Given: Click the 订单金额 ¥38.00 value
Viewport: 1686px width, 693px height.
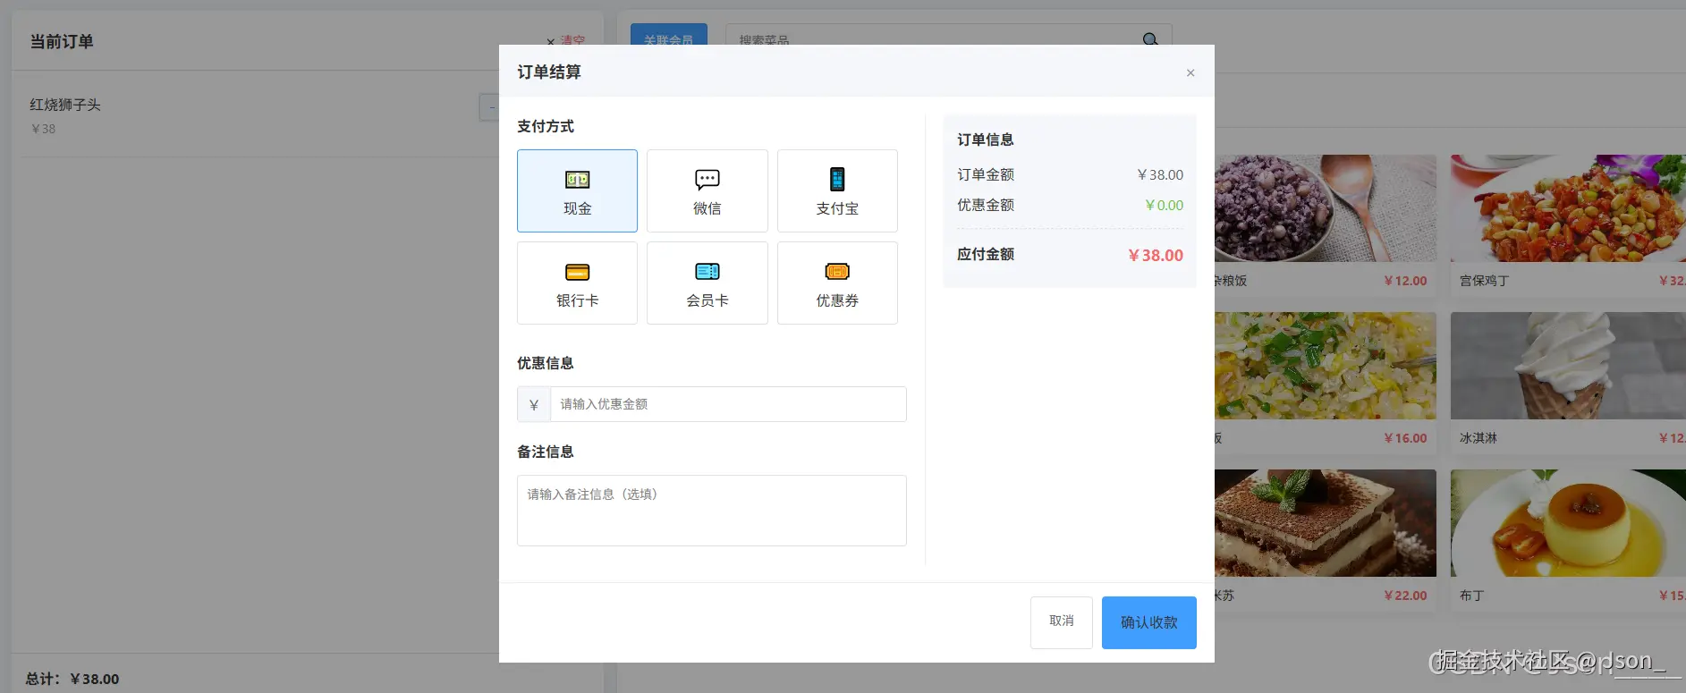Looking at the screenshot, I should click(x=1160, y=174).
